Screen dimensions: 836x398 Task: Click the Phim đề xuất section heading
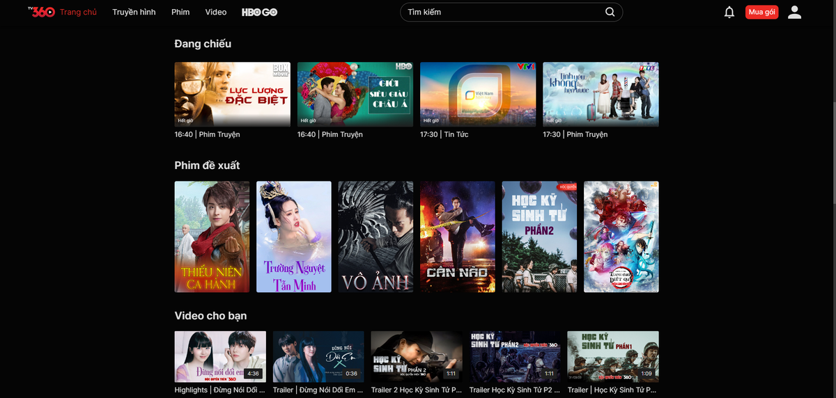(207, 166)
